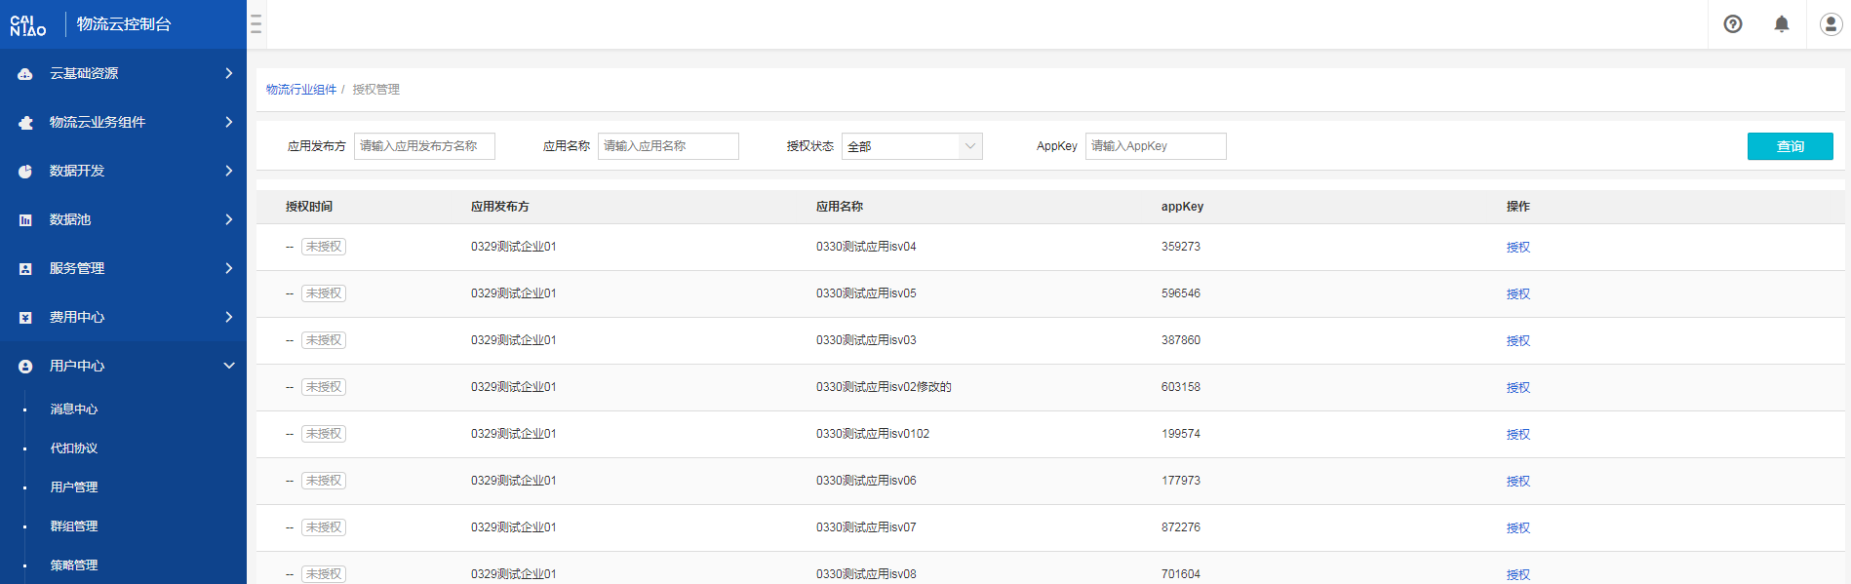Screen dimensions: 1851x584
Task: Click the 云基础资源 cloud icon
Action: click(x=25, y=74)
